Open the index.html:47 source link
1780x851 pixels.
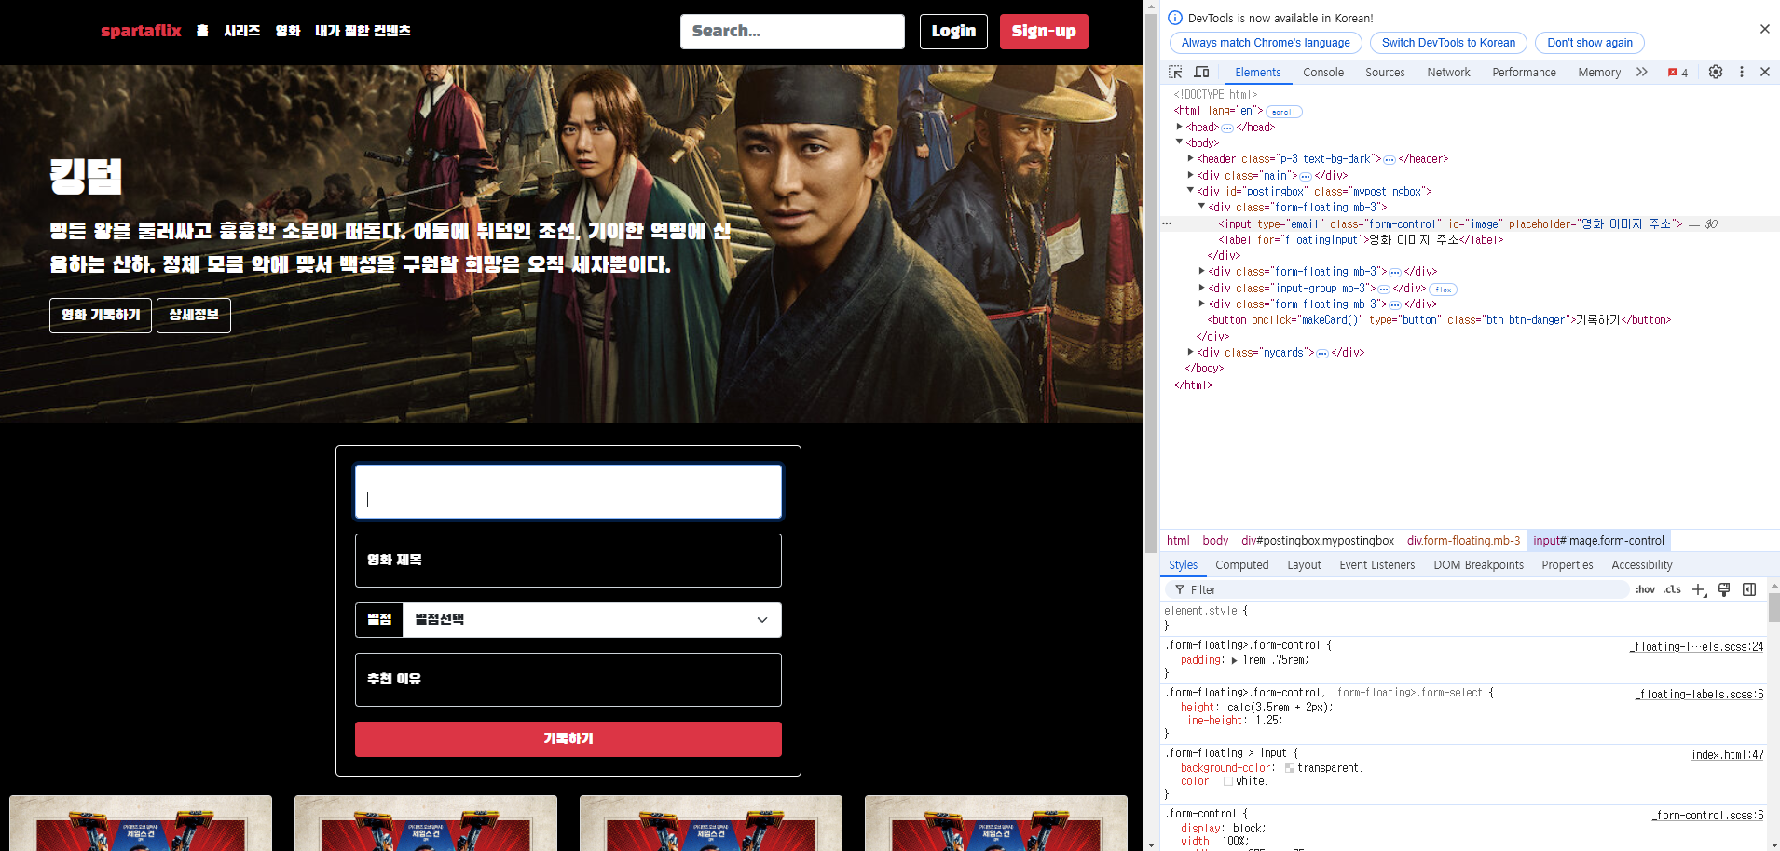point(1728,754)
